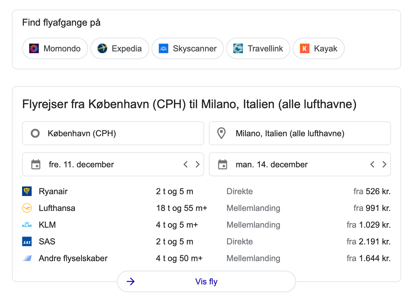Edit the Milano destination field

click(x=300, y=133)
